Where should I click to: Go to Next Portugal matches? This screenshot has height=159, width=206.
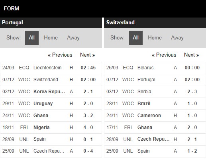pos(87,55)
